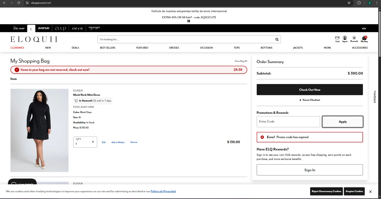Screen dimensions: 381x199
Task: Click the 28:38 countdown timer text
Action: point(238,70)
